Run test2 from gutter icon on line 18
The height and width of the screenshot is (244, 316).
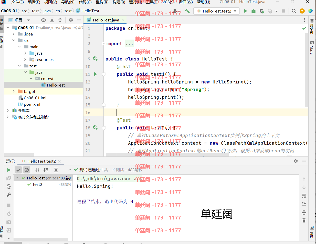coord(95,128)
